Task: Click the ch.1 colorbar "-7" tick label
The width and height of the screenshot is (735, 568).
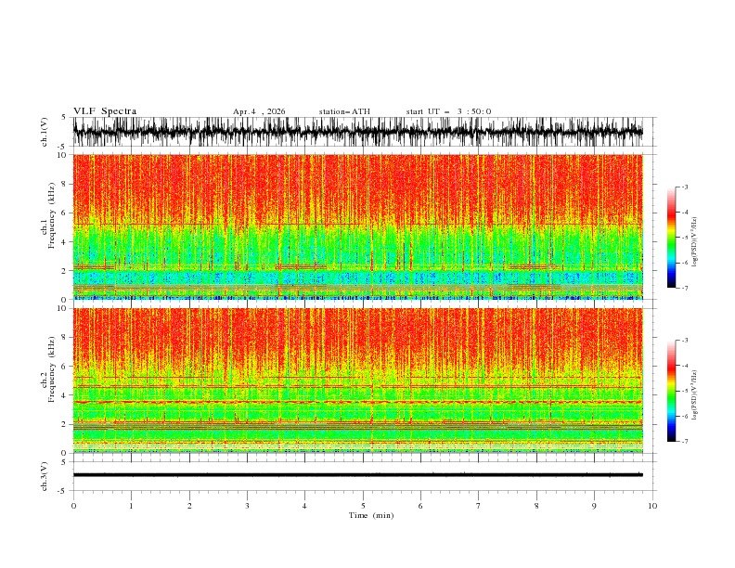Action: pyautogui.click(x=685, y=288)
